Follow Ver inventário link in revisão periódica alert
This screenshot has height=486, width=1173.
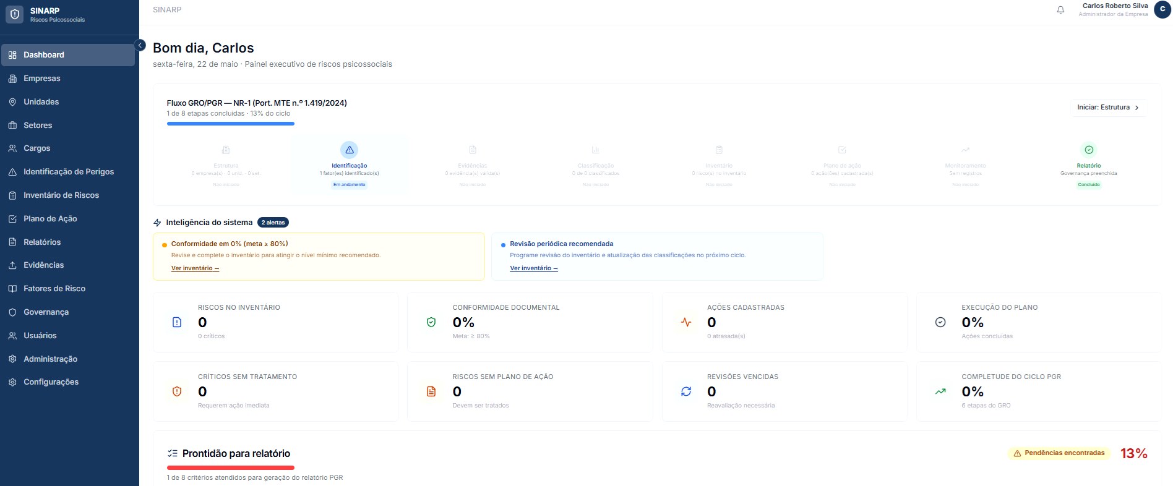(x=533, y=268)
